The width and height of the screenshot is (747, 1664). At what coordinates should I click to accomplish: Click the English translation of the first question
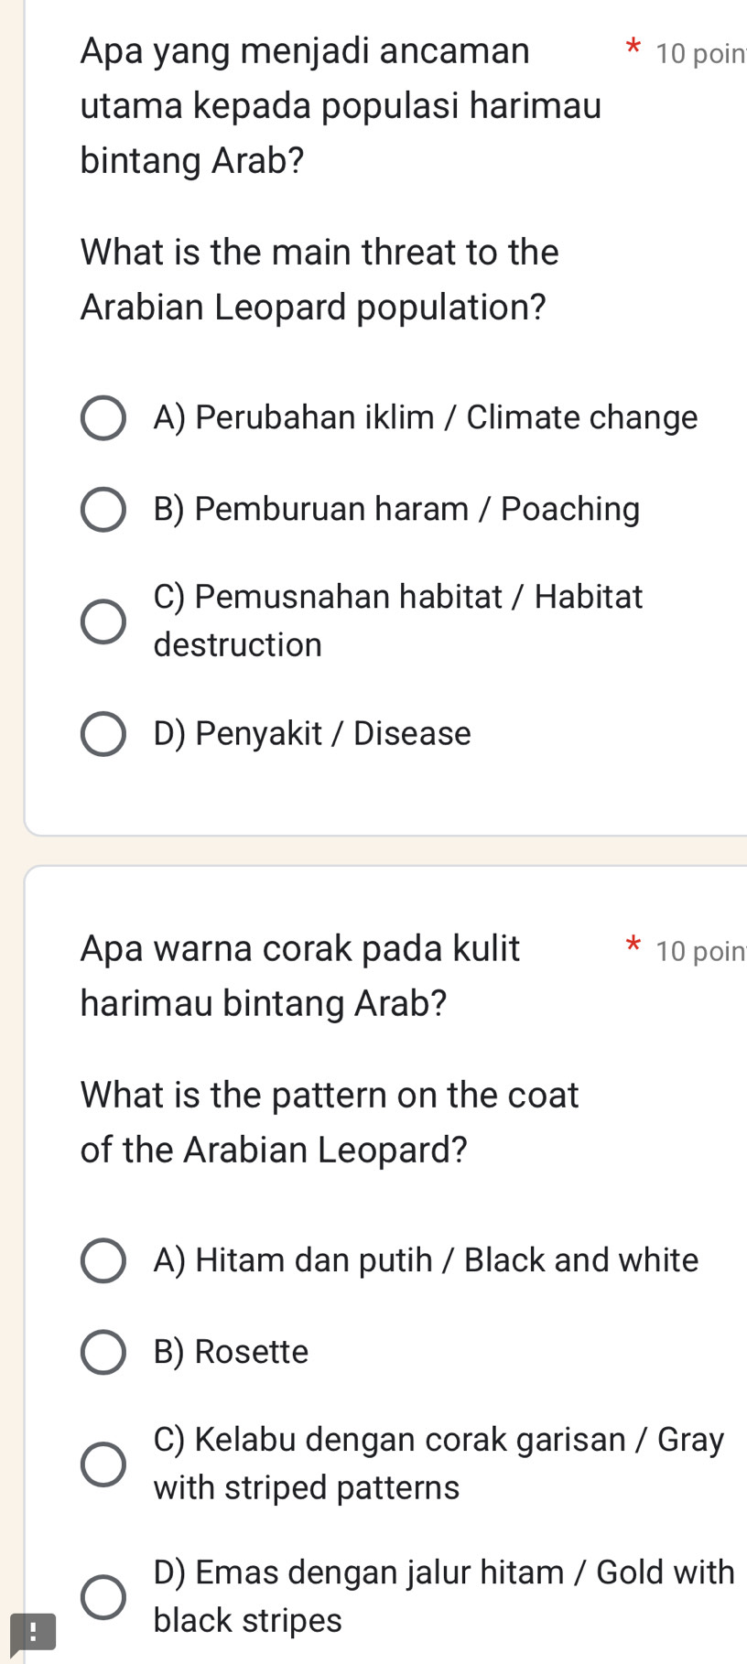pos(319,279)
